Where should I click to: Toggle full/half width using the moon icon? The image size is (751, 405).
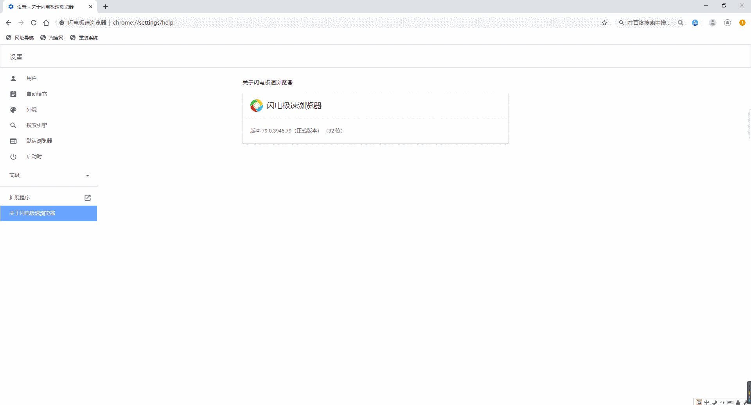(715, 402)
